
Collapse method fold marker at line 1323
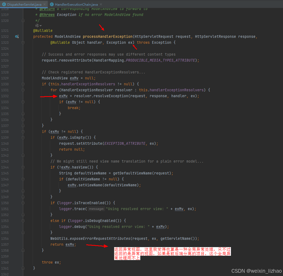23,43
